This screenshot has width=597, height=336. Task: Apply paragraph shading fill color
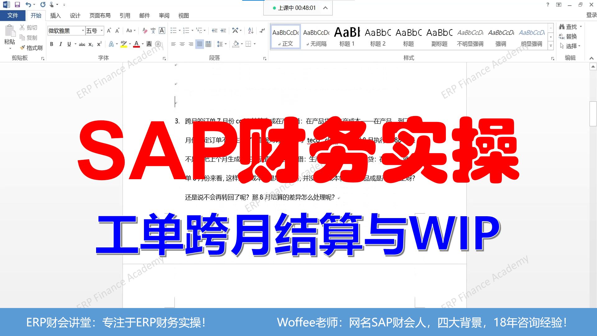point(236,44)
